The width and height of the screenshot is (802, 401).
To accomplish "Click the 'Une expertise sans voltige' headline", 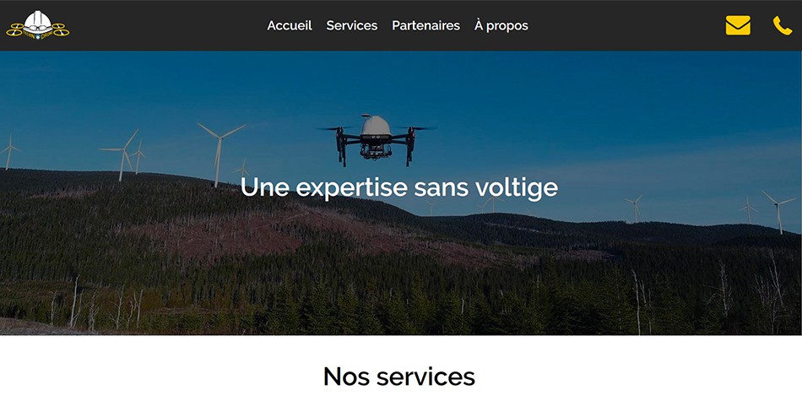I will pos(399,187).
